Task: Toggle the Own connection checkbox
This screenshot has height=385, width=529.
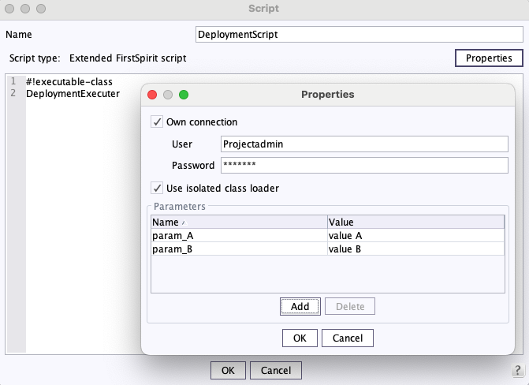Action: click(157, 121)
